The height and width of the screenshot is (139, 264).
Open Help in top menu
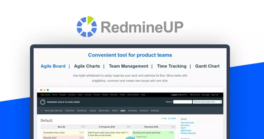click(x=143, y=95)
